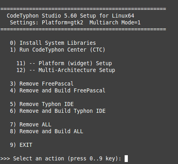Select the Multi-Architecture Setup line

(x=66, y=70)
